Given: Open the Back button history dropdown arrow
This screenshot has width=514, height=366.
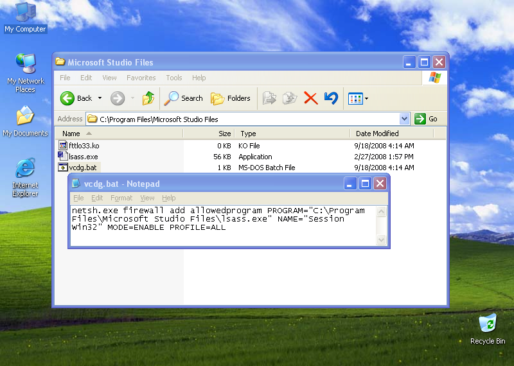Looking at the screenshot, I should tap(99, 98).
